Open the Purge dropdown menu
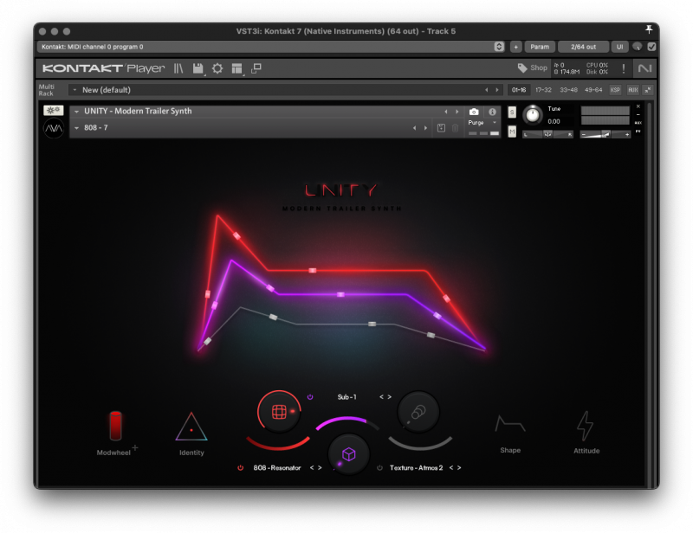693x533 pixels. tap(483, 123)
